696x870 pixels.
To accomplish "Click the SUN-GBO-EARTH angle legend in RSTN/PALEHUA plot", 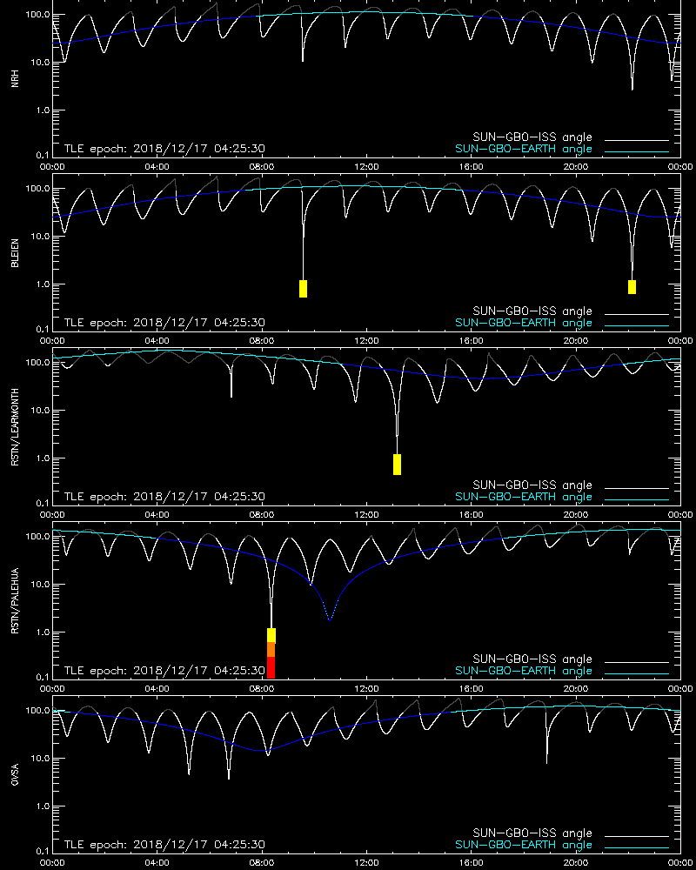I will [x=524, y=671].
